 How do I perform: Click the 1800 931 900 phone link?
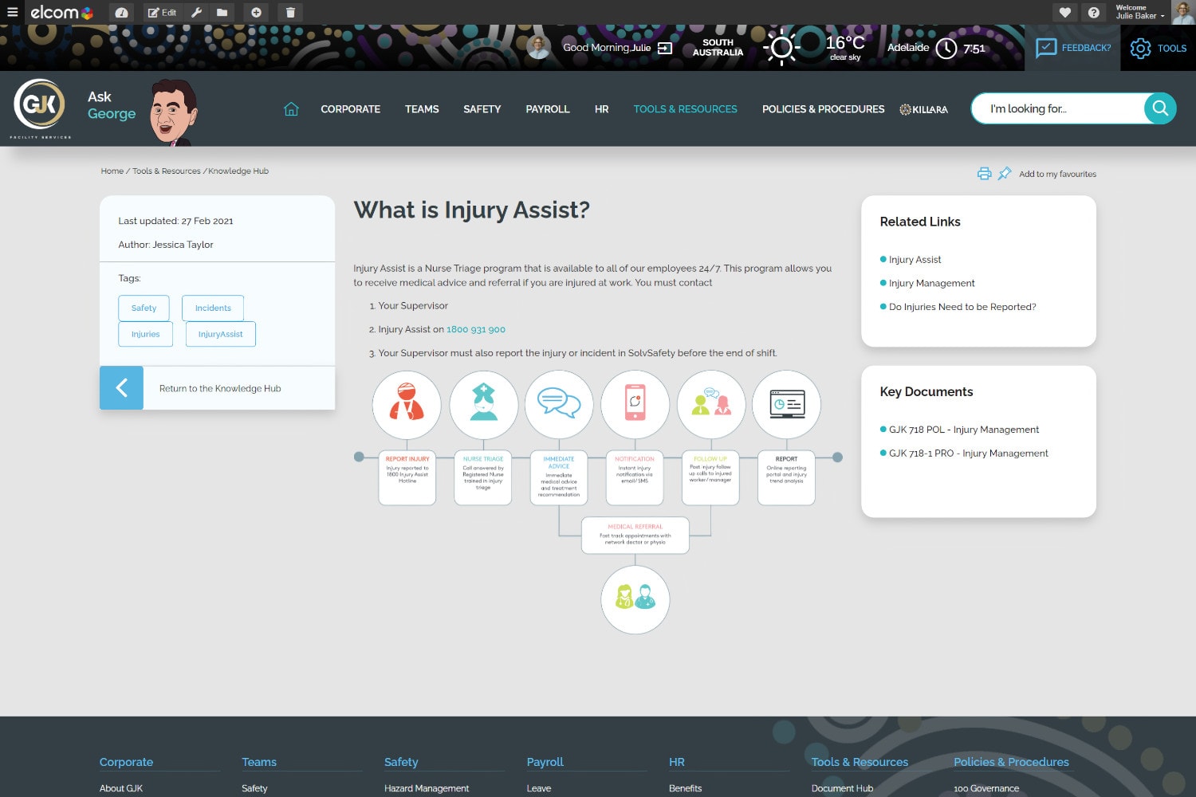pyautogui.click(x=476, y=329)
